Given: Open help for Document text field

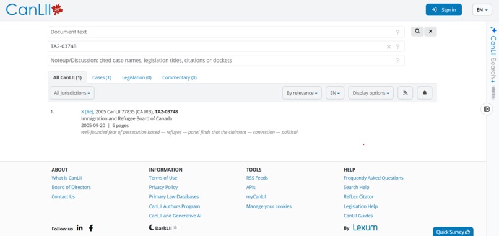Looking at the screenshot, I should click(397, 32).
